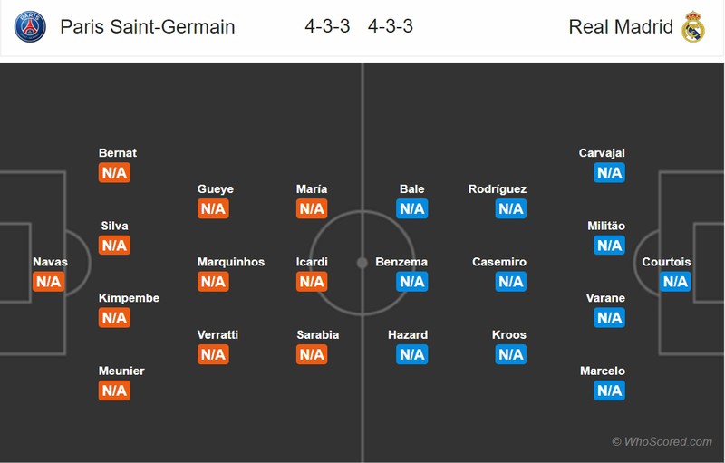
Task: Click the Real Madrid 4-3-3 formation label
Action: click(391, 26)
